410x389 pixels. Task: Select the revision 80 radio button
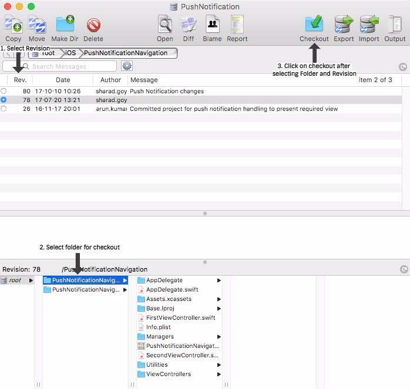click(4, 92)
